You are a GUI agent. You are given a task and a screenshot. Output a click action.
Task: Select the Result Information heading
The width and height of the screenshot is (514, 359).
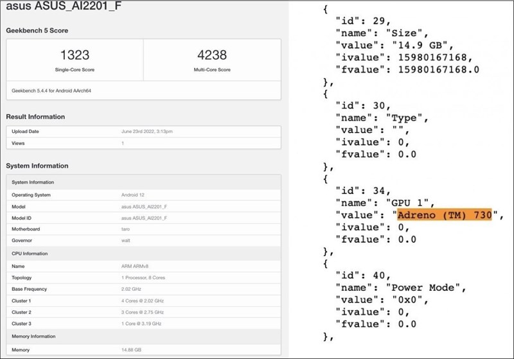point(35,117)
